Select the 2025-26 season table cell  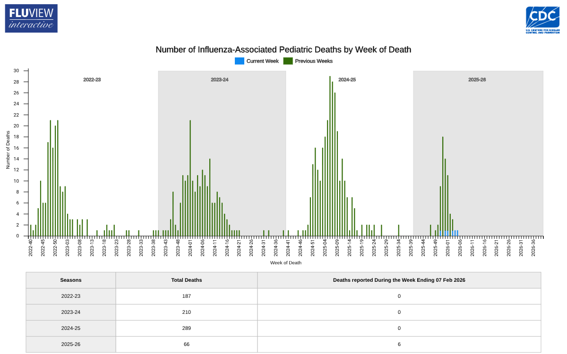(x=71, y=344)
